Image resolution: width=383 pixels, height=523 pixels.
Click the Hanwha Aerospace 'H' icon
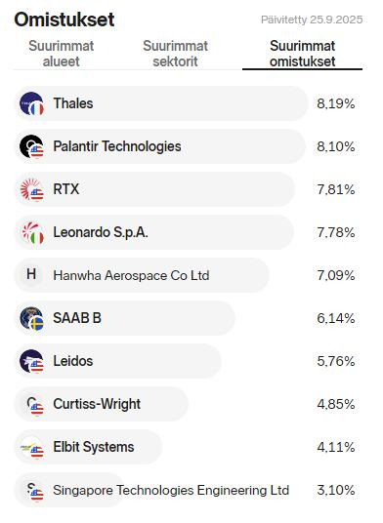31,274
